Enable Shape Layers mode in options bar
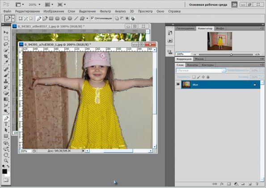 (x=21, y=18)
